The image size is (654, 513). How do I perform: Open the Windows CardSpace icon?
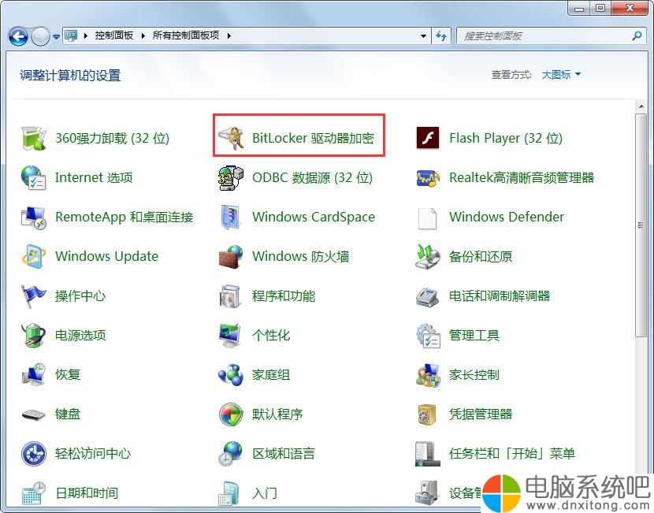coord(231,217)
